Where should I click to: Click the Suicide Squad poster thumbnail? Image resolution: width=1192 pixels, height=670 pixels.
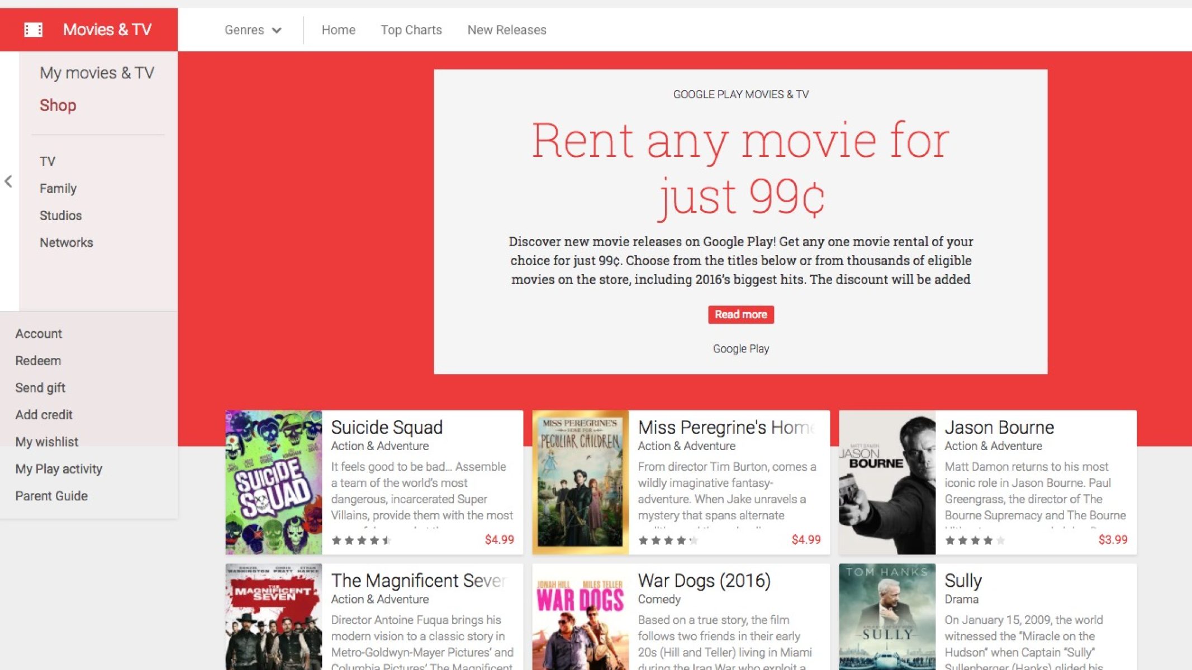pos(273,482)
